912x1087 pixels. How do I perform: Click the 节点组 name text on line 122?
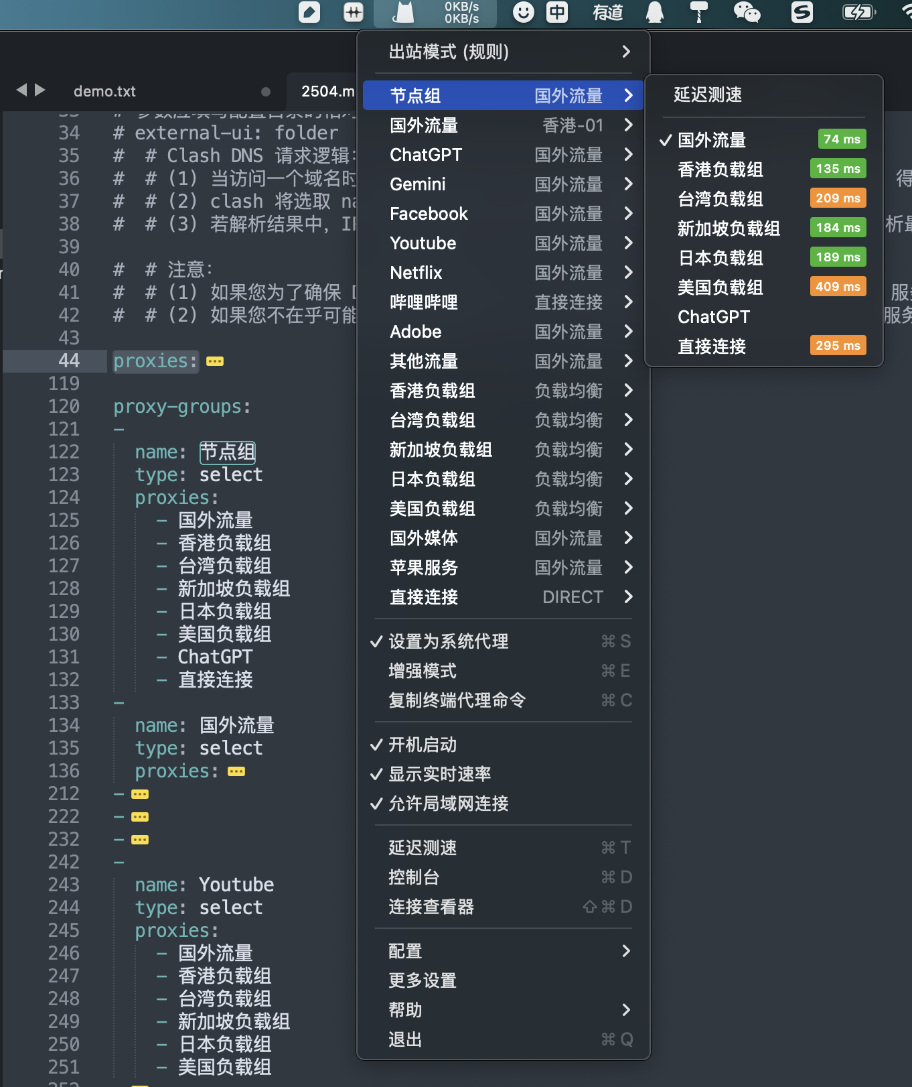228,452
